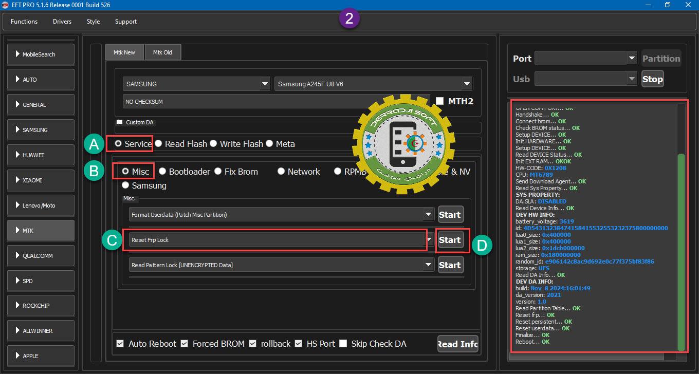Select the Write Flash radio button
Screen dimensions: 699x374
213,144
